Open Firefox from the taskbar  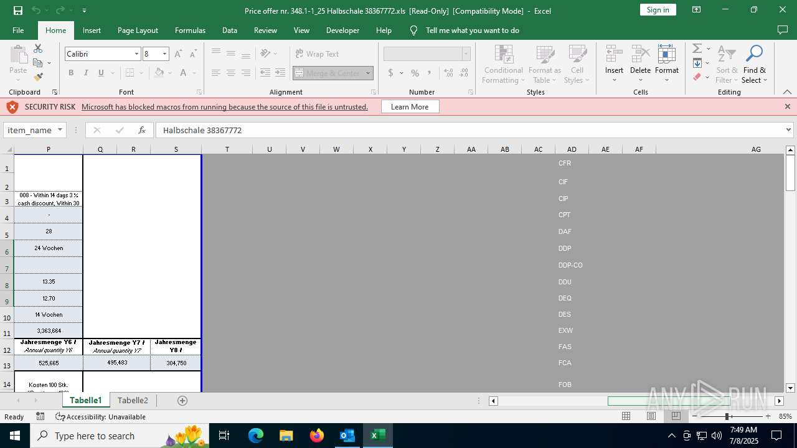tap(316, 436)
